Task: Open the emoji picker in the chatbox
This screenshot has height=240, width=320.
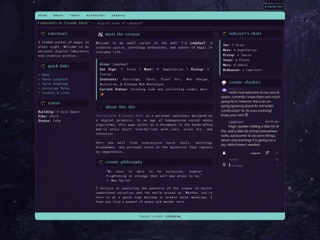Action: point(224,165)
